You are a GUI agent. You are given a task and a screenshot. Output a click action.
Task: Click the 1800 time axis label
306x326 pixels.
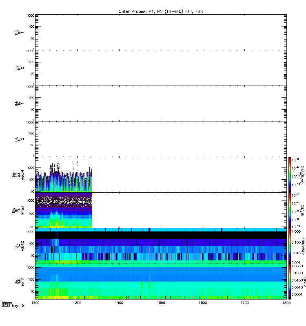[x=287, y=303]
